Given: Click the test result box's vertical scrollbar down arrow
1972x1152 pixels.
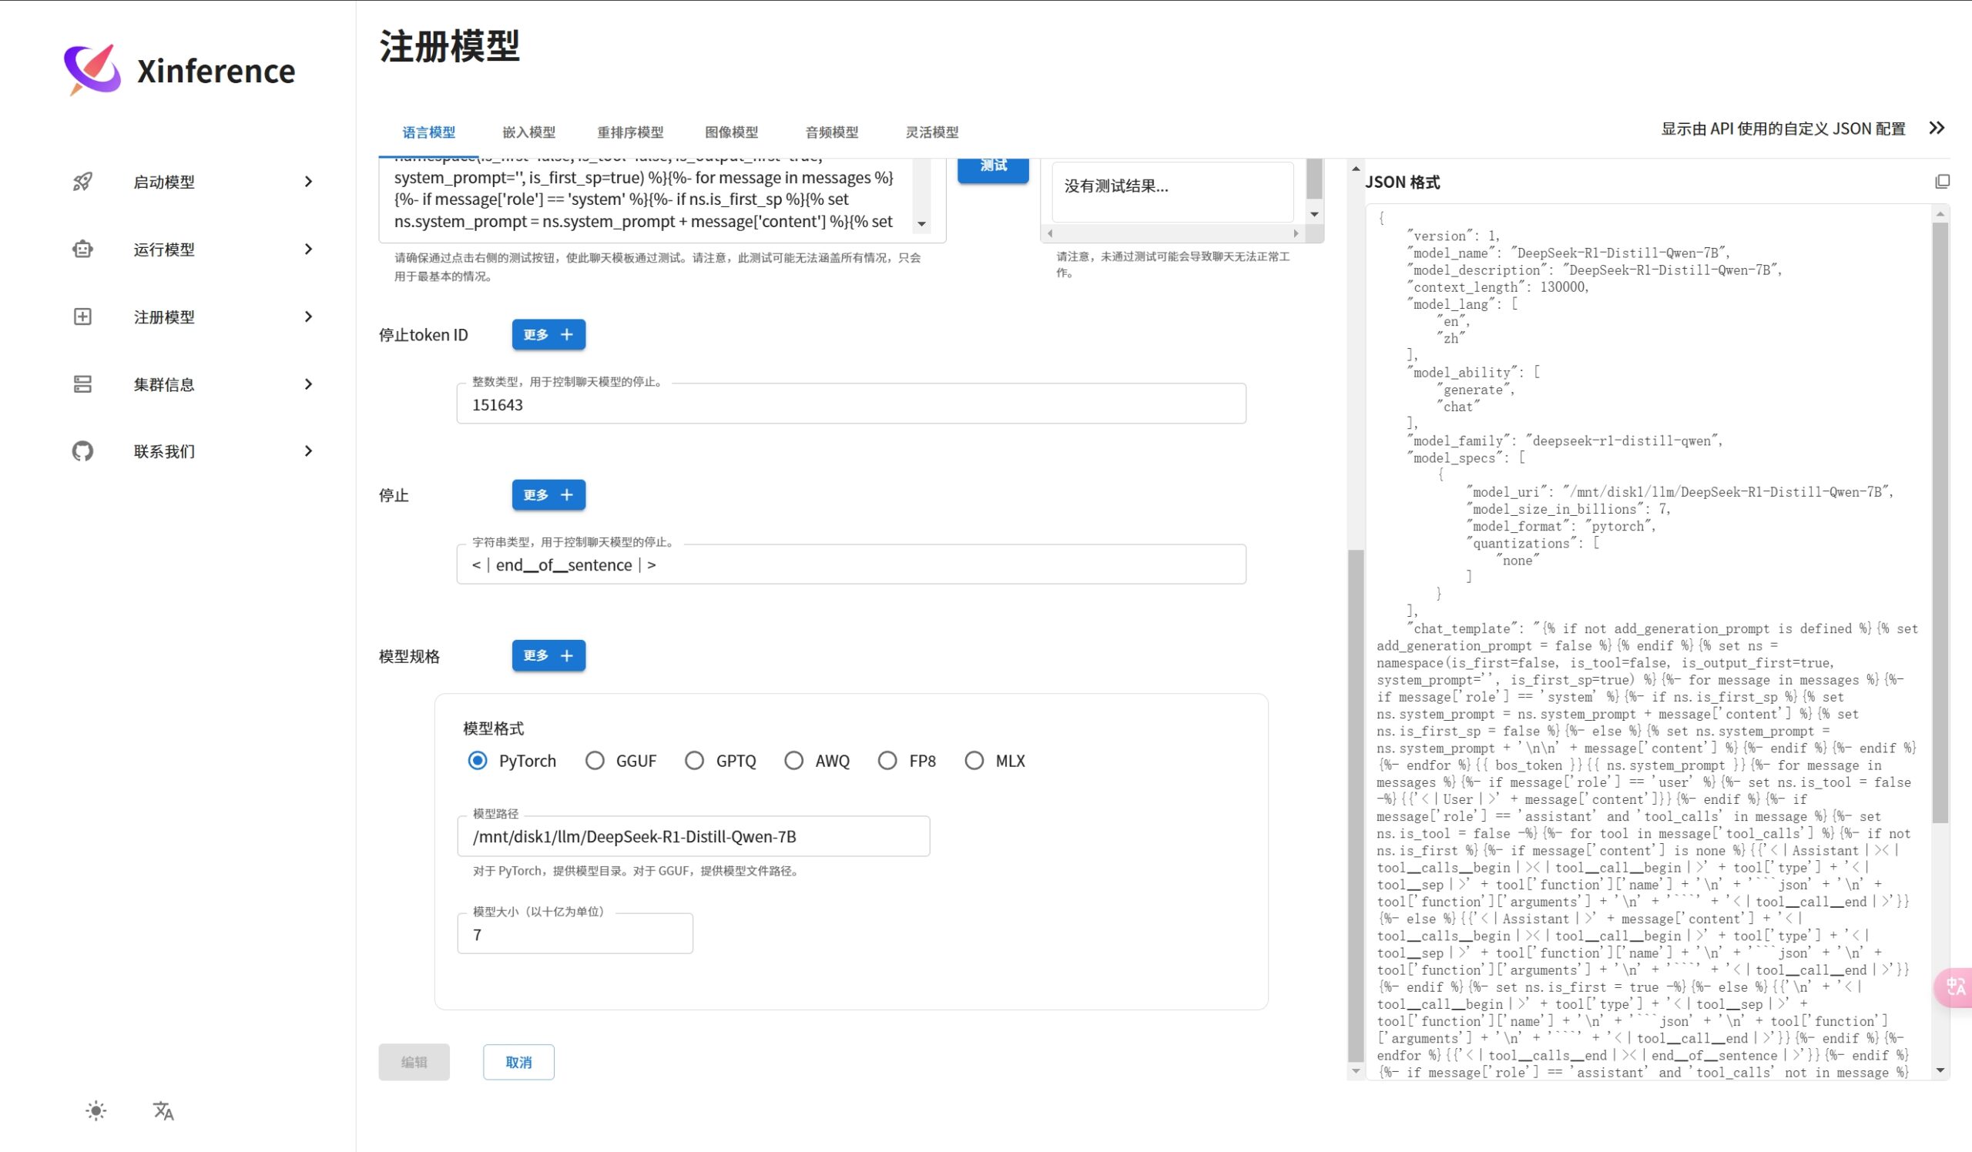Looking at the screenshot, I should coord(1315,214).
